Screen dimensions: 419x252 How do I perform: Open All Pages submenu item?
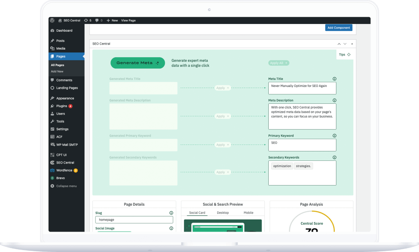pos(58,65)
